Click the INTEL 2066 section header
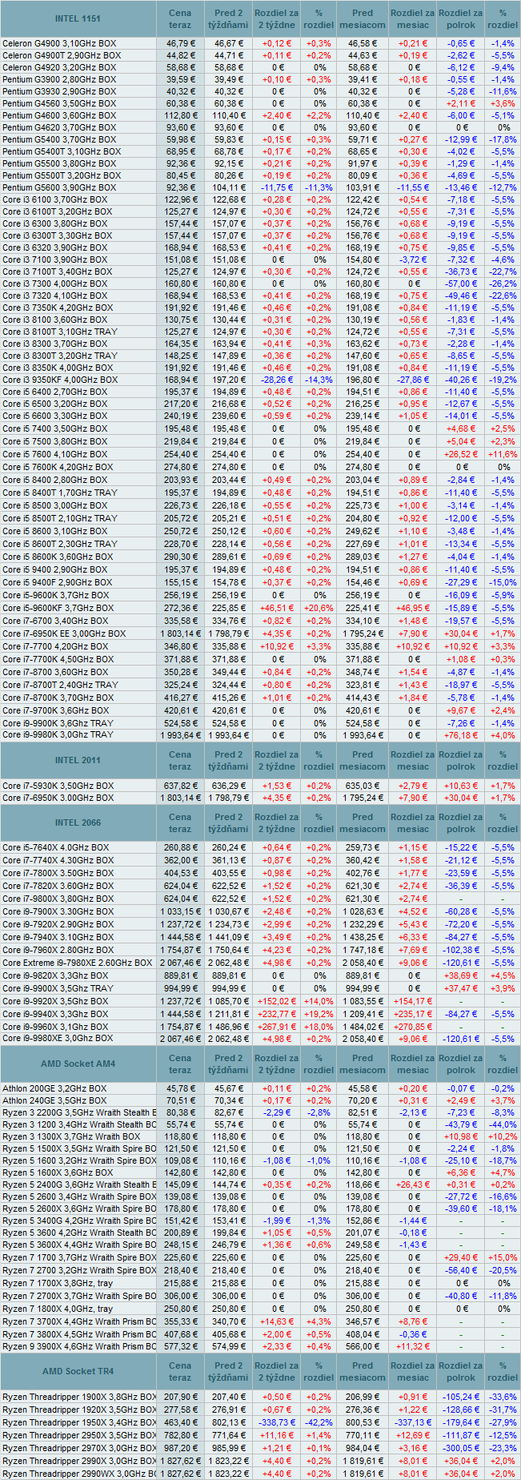This screenshot has height=1480, width=521. coord(78,822)
